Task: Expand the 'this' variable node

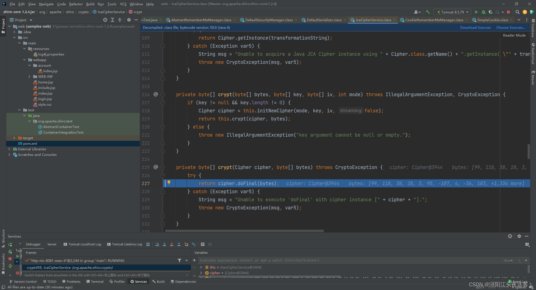Action: [x=201, y=267]
